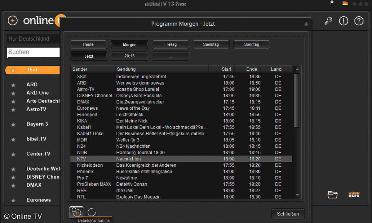Toggle favorite star for Euronews
This screenshot has width=372, height=223.
(13, 200)
